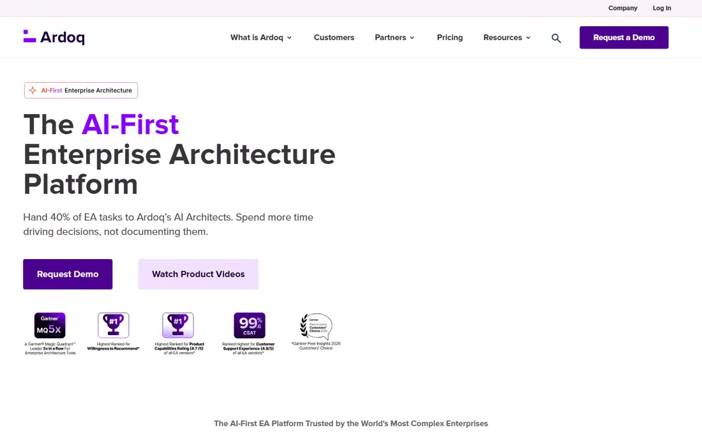Click the Willingness to Recommend #1 trophy badge

coord(113,325)
